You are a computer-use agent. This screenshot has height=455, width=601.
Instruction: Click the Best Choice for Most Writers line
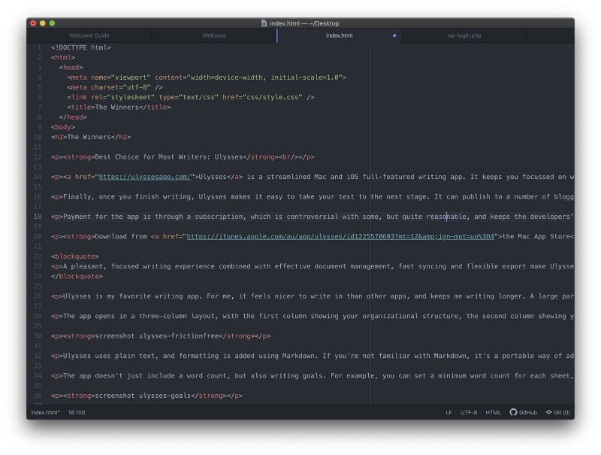click(183, 157)
